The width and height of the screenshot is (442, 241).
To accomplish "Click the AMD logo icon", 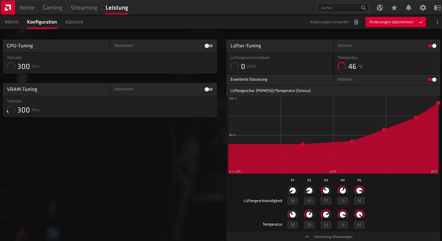I will click(8, 7).
